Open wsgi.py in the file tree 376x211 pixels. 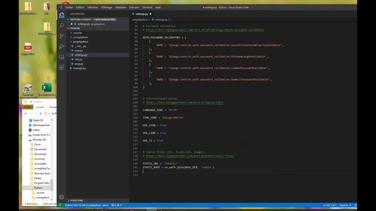coord(79,64)
